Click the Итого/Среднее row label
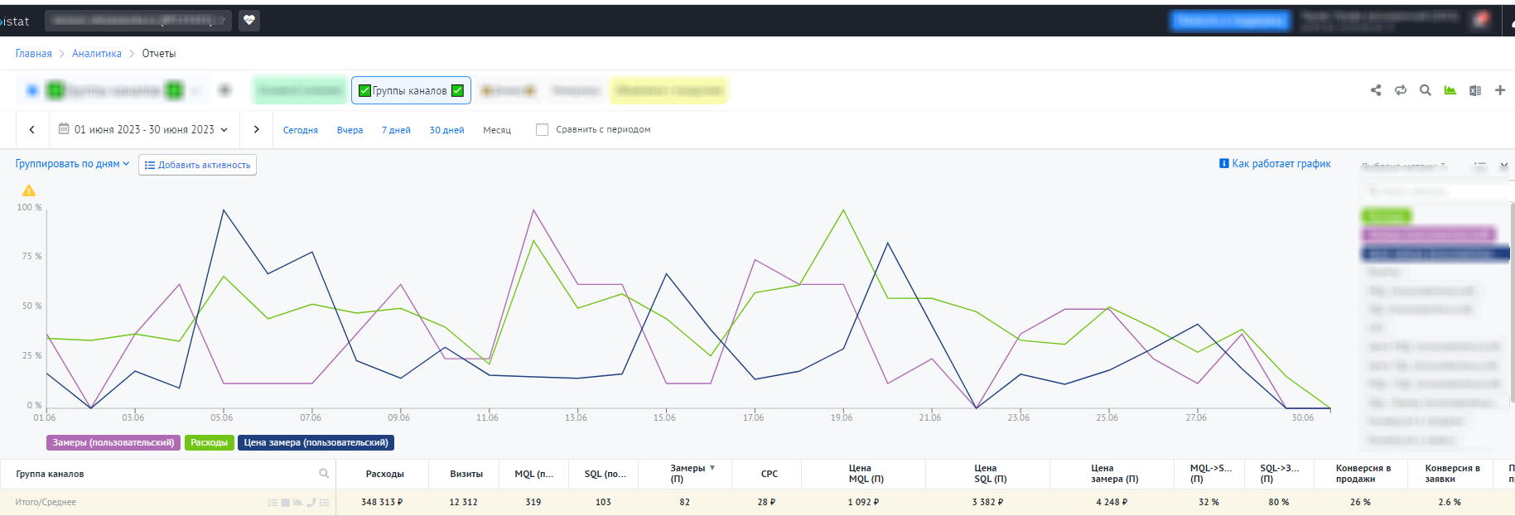The width and height of the screenshot is (1515, 516). pyautogui.click(x=46, y=502)
